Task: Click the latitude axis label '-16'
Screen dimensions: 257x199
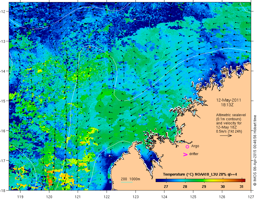Action: tap(3, 131)
